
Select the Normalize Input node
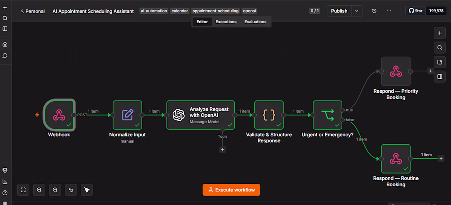(128, 115)
